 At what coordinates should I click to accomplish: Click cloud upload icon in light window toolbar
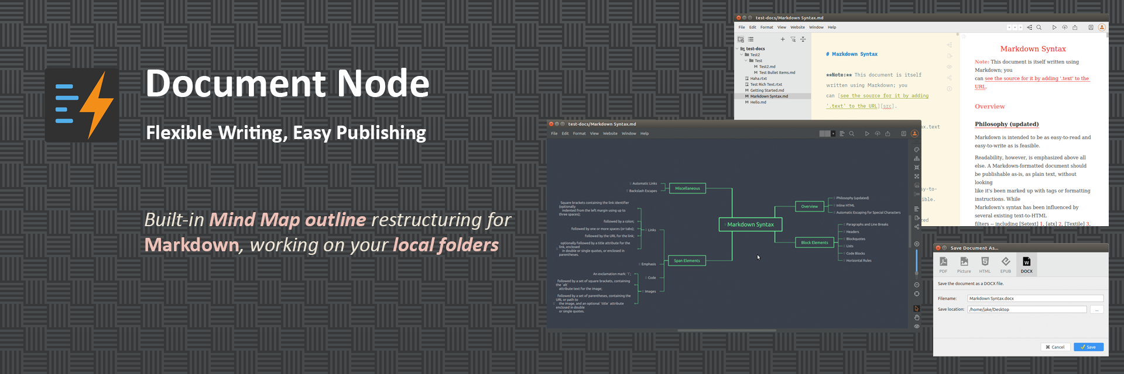point(1065,27)
